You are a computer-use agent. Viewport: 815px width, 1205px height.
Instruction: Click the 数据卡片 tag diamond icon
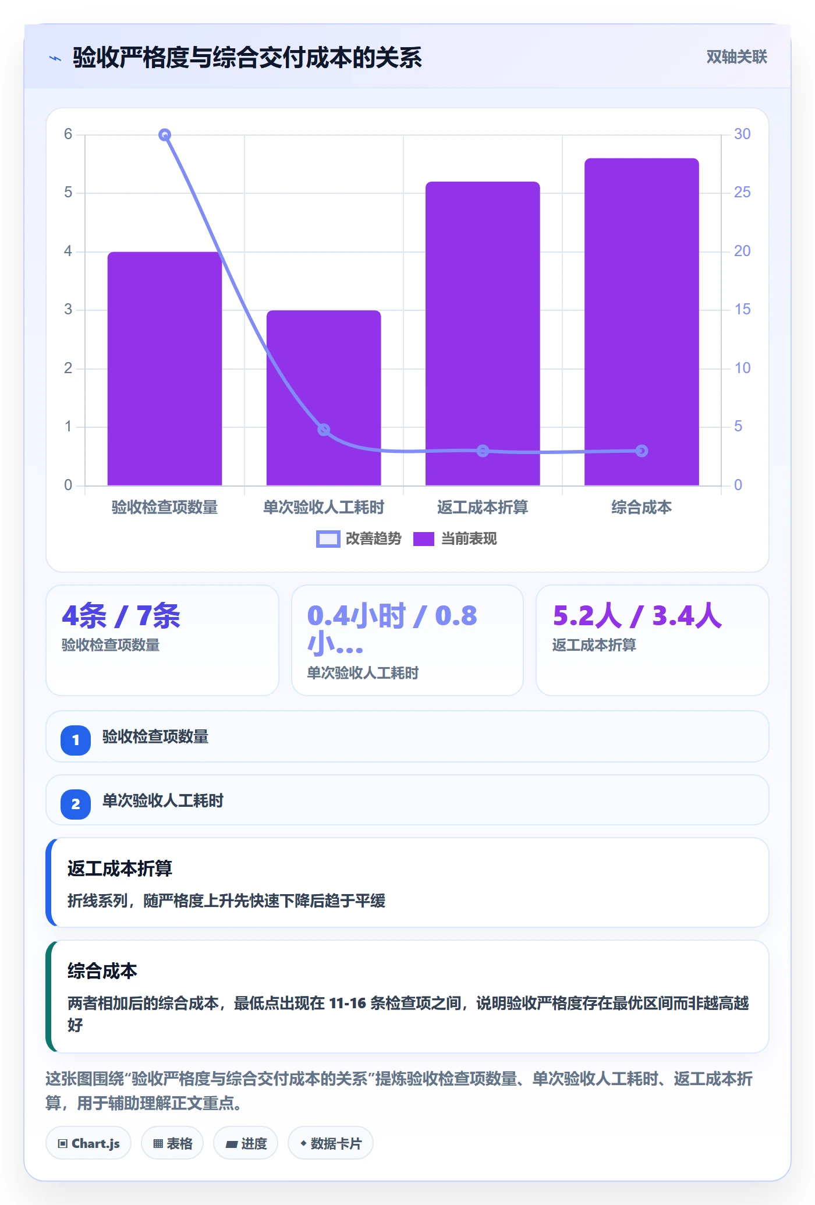tap(303, 1143)
